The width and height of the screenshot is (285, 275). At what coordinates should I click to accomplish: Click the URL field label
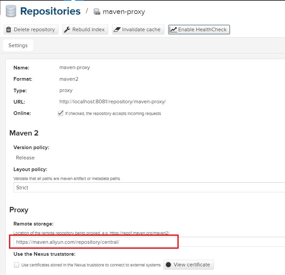point(19,102)
